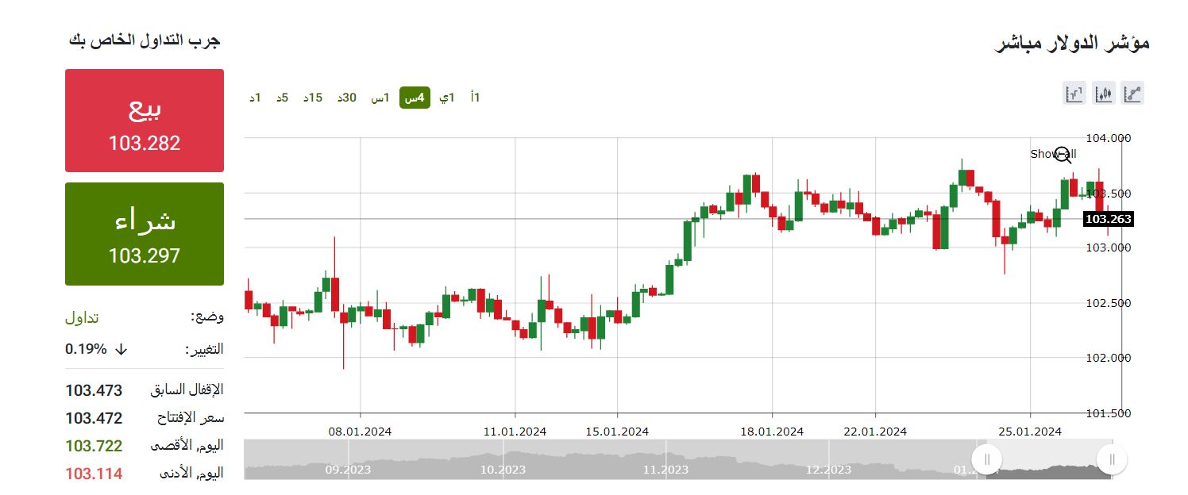Switch to the 1ي daily timeframe

pyautogui.click(x=448, y=98)
